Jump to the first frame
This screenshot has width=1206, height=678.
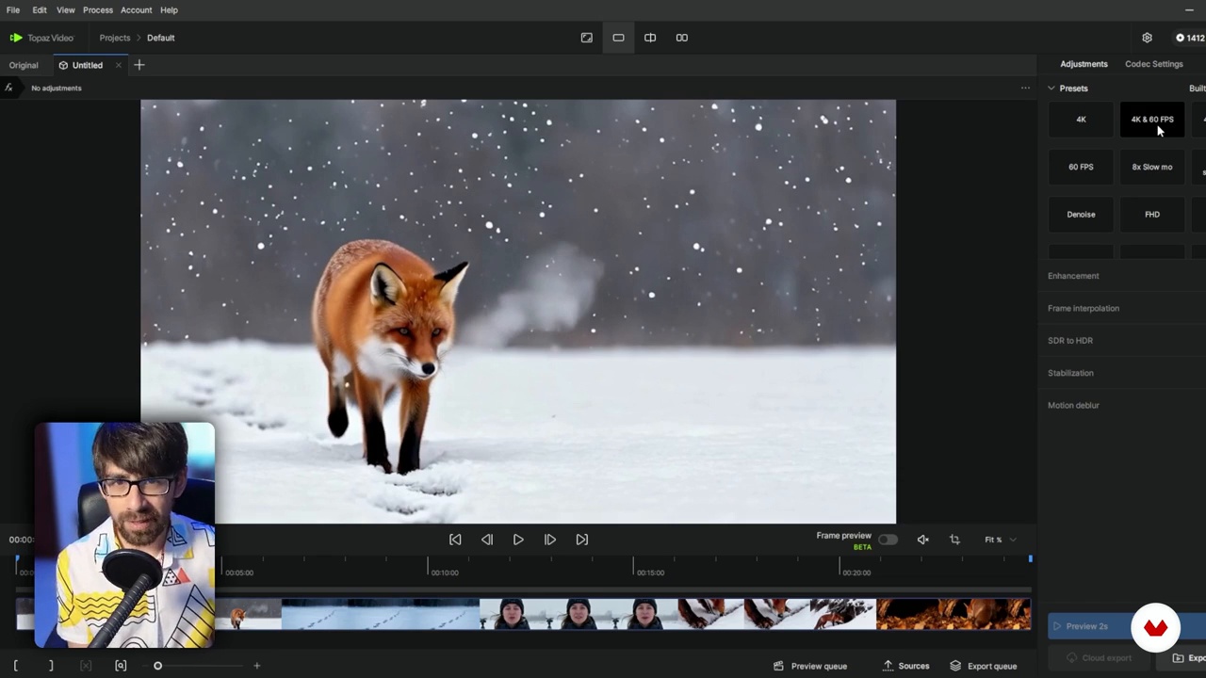[x=455, y=540]
